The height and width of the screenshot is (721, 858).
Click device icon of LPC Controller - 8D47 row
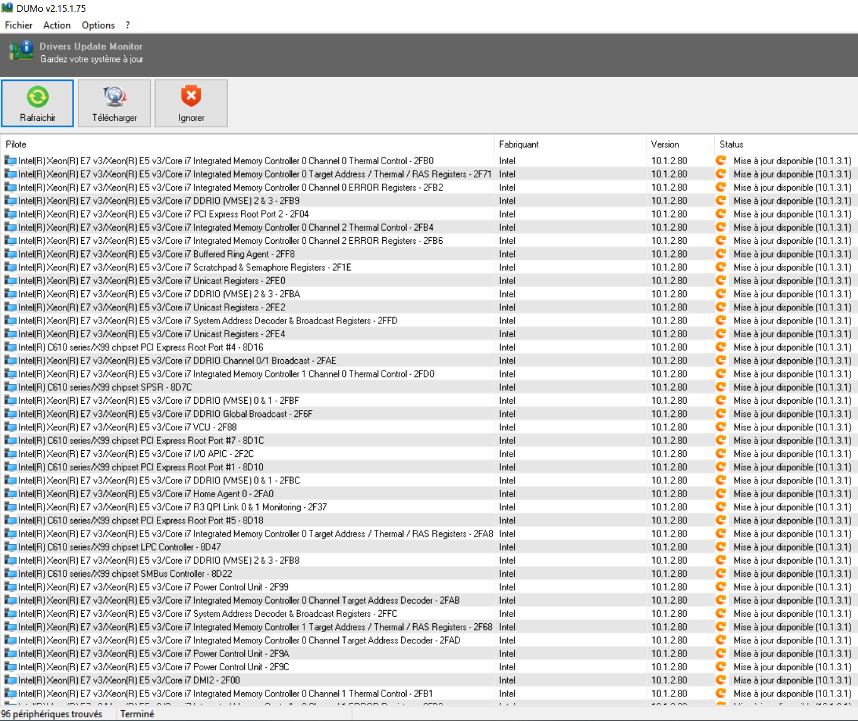pos(11,547)
